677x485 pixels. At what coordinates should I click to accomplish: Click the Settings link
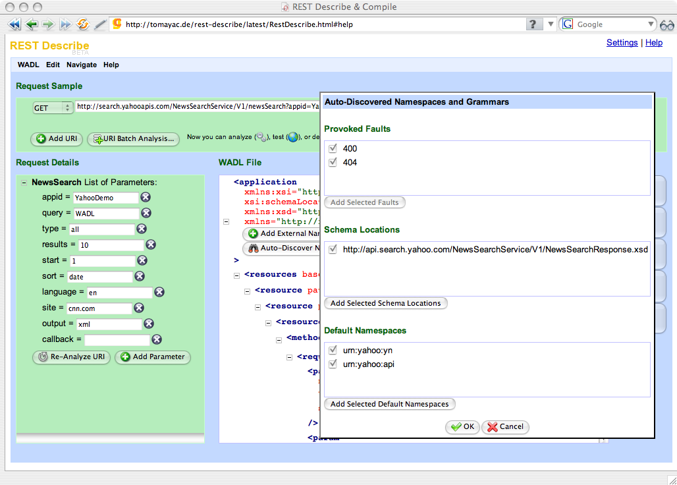click(x=622, y=43)
